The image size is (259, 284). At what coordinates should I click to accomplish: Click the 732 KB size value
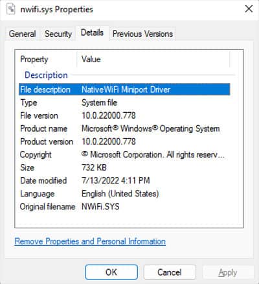point(94,167)
